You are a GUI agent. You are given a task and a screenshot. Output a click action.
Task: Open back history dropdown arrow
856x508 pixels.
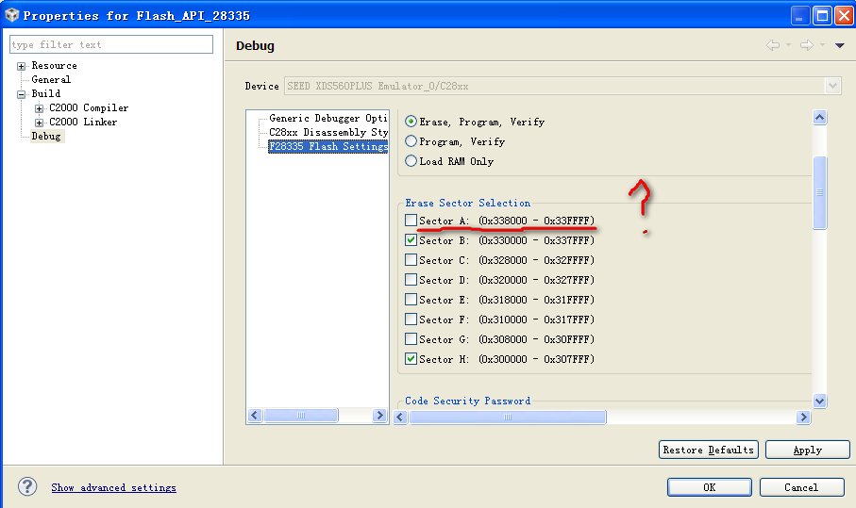point(788,45)
